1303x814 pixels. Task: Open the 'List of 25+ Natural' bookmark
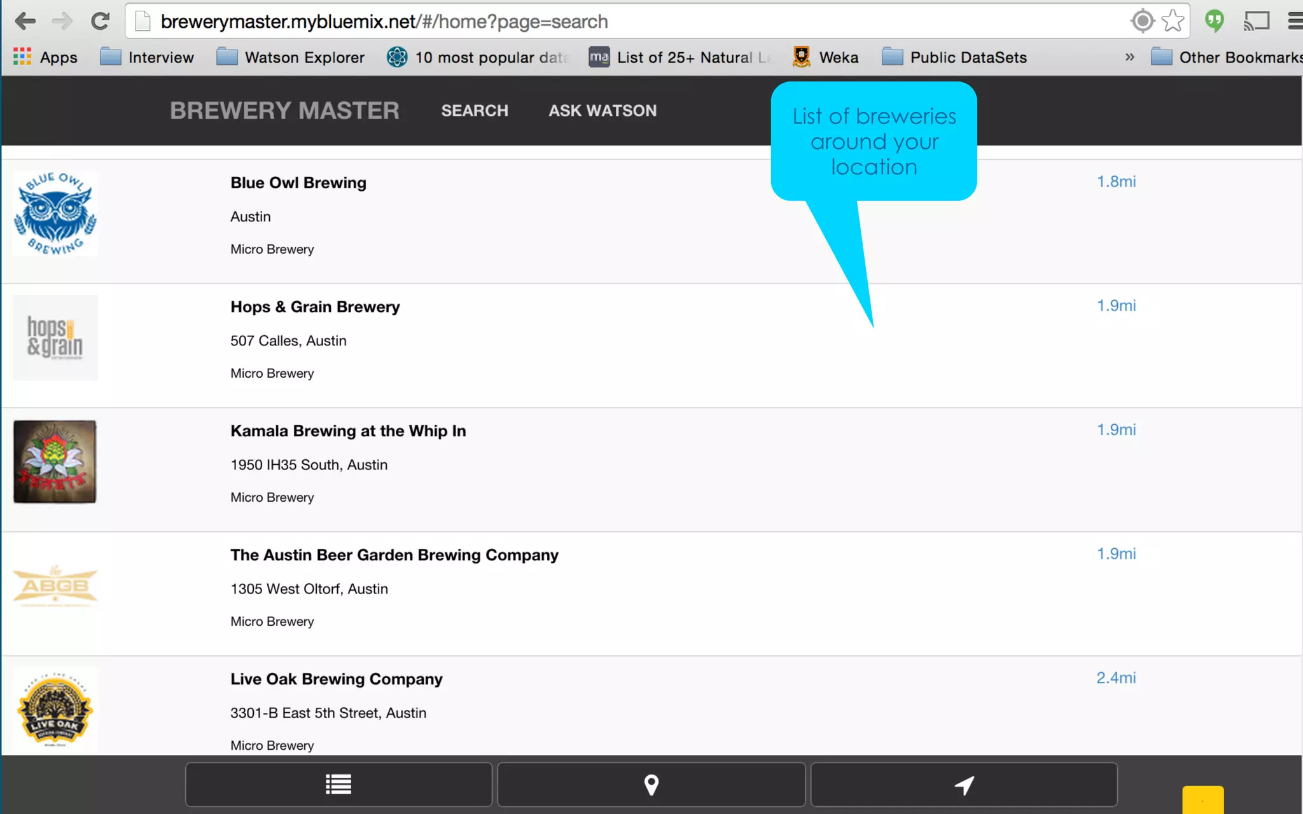680,57
